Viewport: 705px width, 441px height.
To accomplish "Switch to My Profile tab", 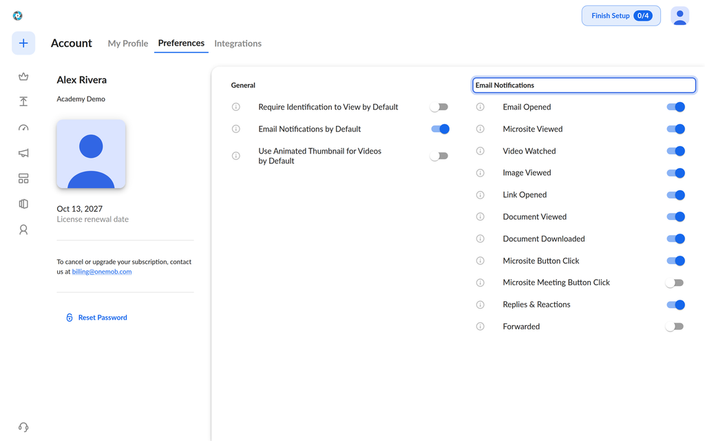I will pyautogui.click(x=127, y=43).
